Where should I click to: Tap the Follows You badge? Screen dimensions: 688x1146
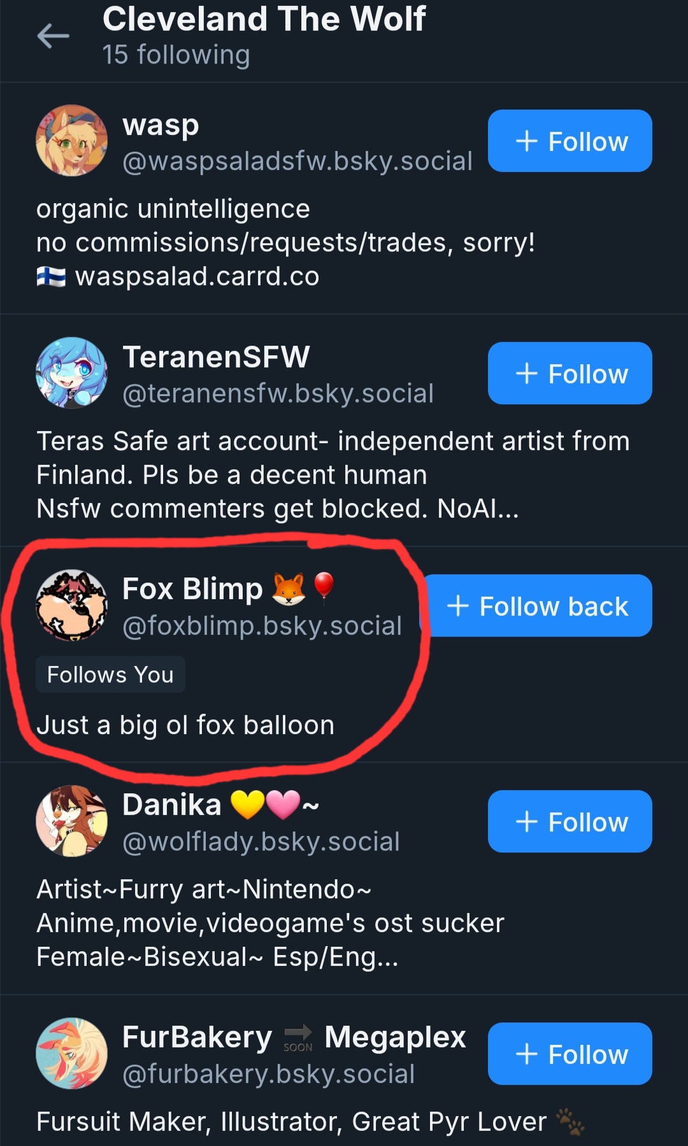(110, 674)
